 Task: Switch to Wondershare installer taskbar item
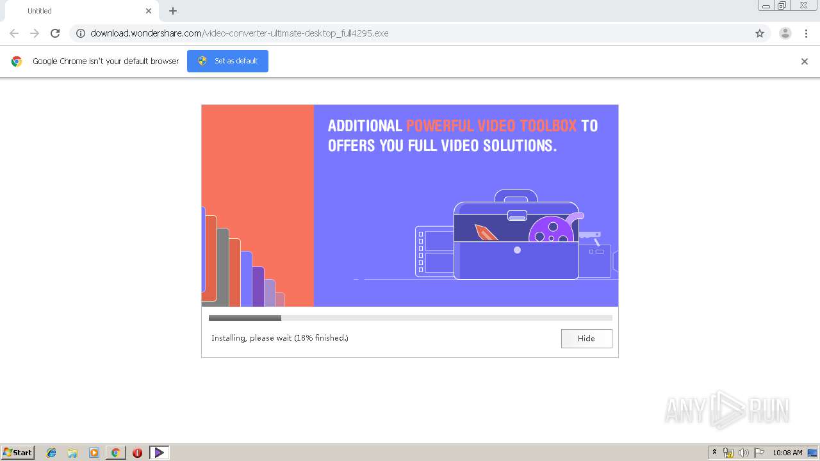click(x=159, y=453)
